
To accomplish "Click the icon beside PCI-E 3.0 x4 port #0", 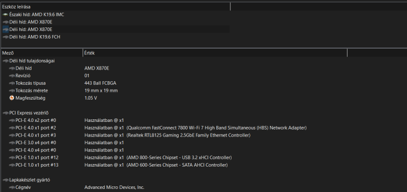I will coord(12,143).
